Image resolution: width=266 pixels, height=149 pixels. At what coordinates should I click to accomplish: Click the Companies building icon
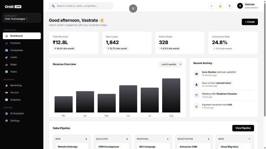pyautogui.click(x=6, y=50)
